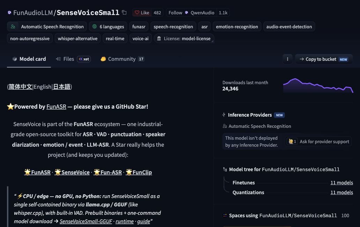Open the starred FunASR project link
Screen dimensions: 360x227
click(x=37, y=172)
